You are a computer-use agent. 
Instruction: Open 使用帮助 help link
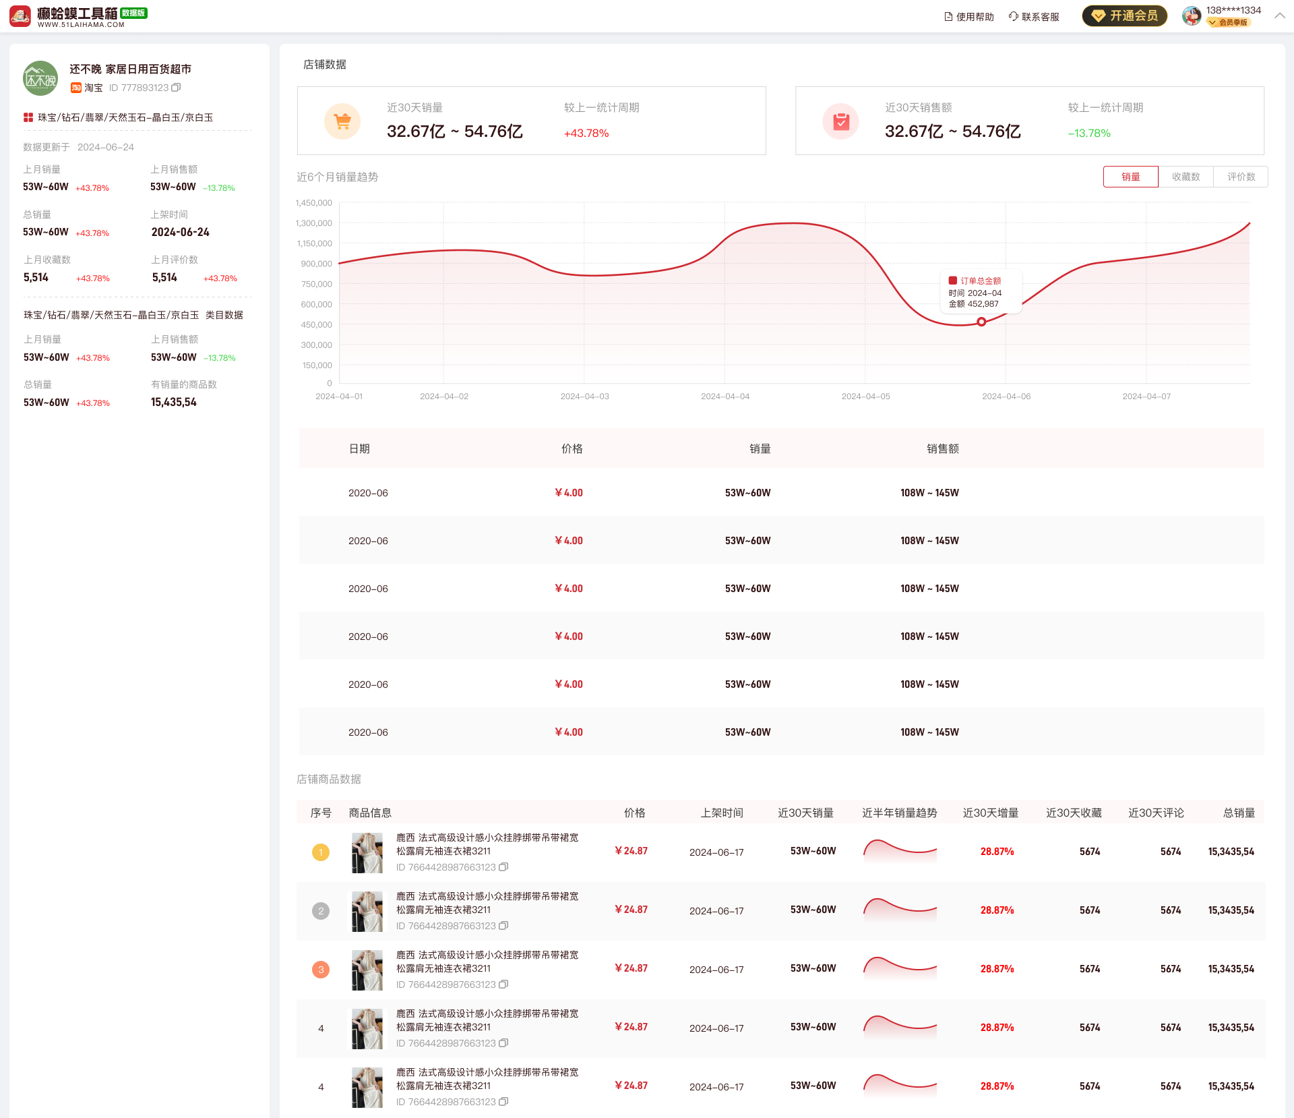tap(969, 17)
